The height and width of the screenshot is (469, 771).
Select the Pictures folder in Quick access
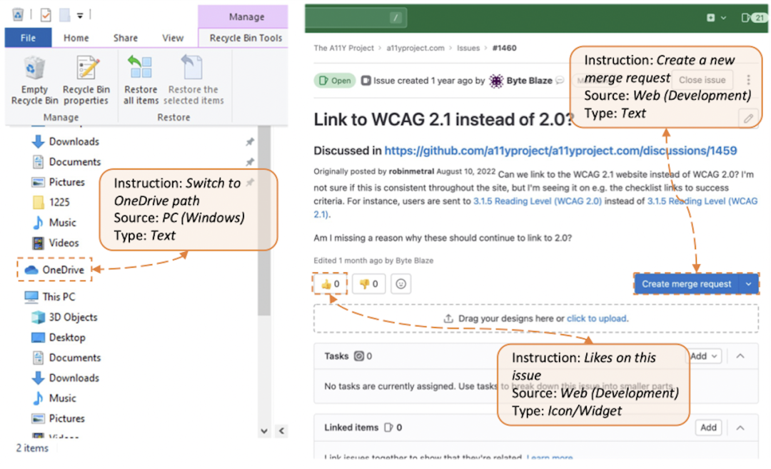click(x=58, y=182)
